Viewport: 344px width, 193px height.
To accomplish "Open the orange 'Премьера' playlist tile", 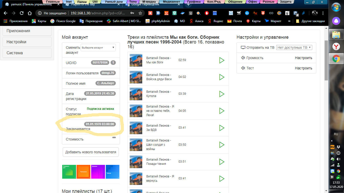I will click(x=83, y=172).
